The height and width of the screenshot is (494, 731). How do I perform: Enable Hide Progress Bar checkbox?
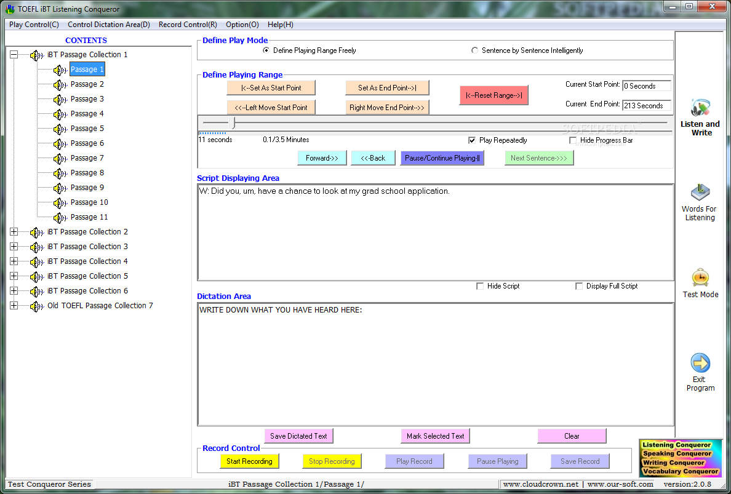[x=572, y=140]
